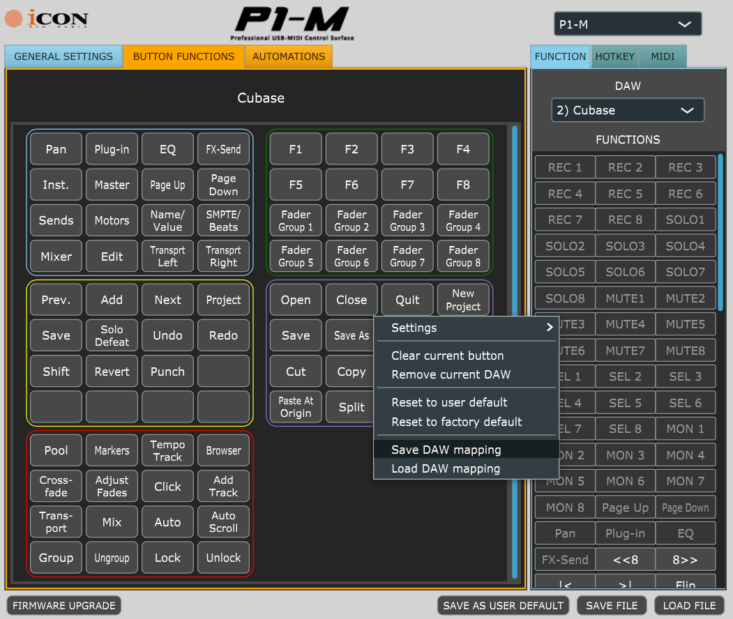Select the Punch button
Image resolution: width=733 pixels, height=619 pixels.
[167, 372]
